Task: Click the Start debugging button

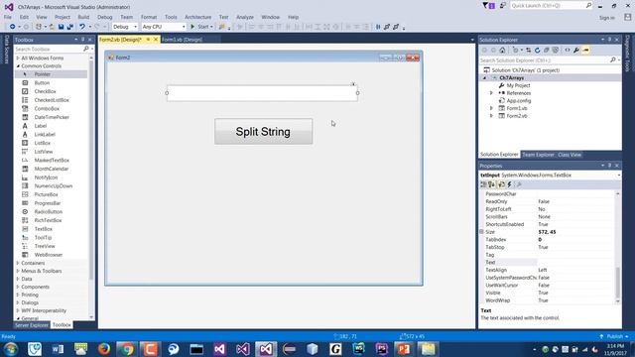Action: (201, 27)
